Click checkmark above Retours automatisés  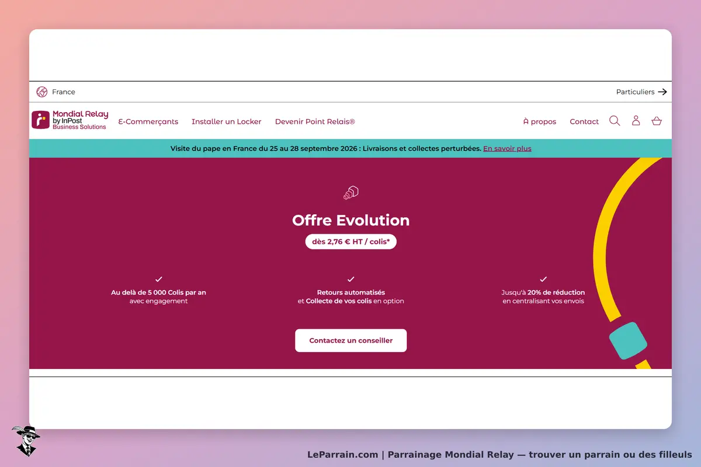350,279
